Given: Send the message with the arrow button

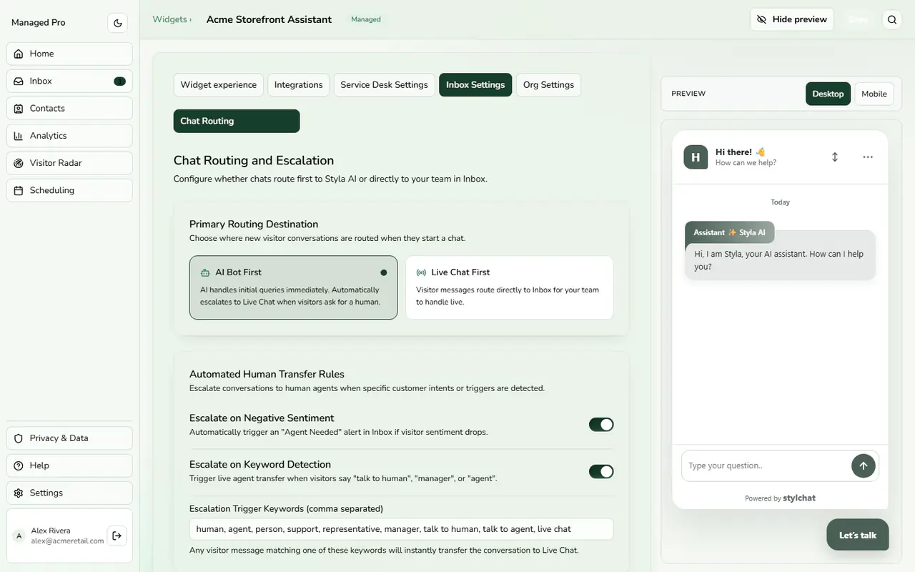Looking at the screenshot, I should tap(864, 465).
